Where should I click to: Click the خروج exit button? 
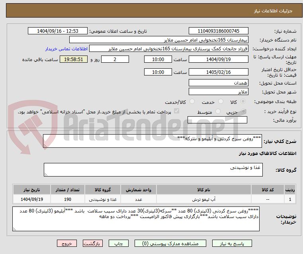[66, 243]
